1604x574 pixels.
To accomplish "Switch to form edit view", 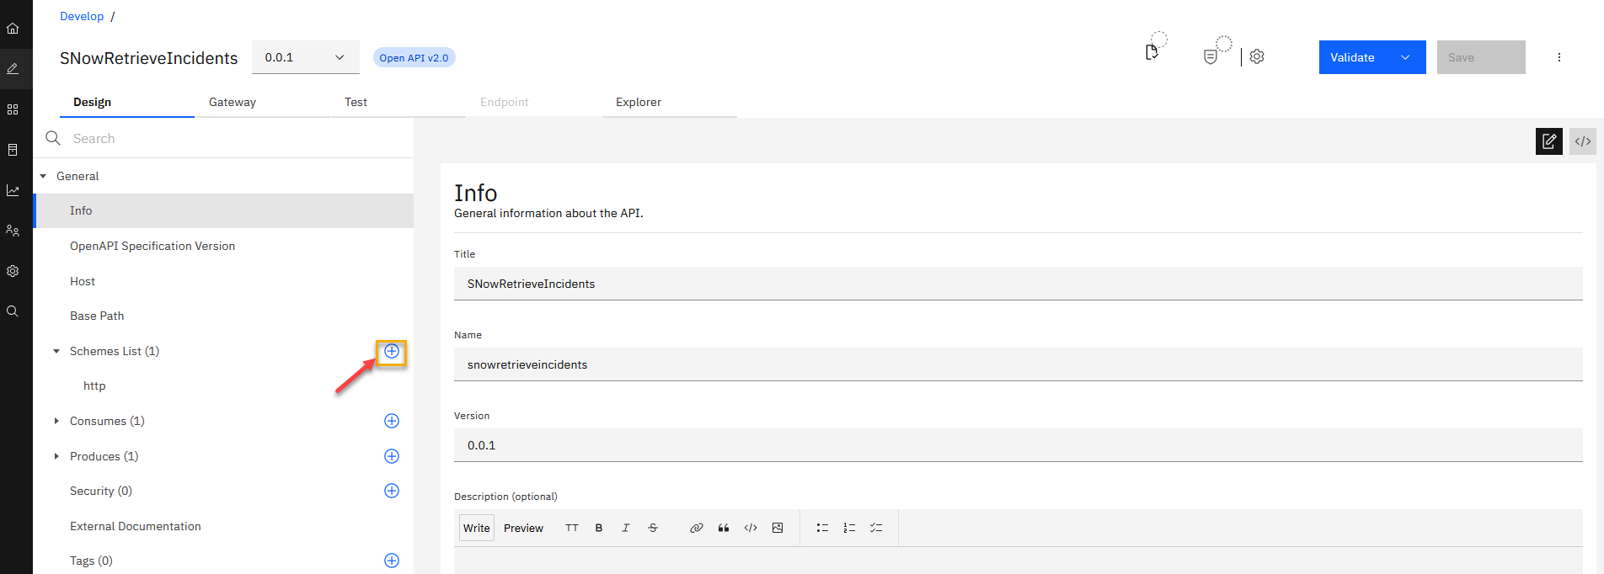I will pyautogui.click(x=1548, y=141).
